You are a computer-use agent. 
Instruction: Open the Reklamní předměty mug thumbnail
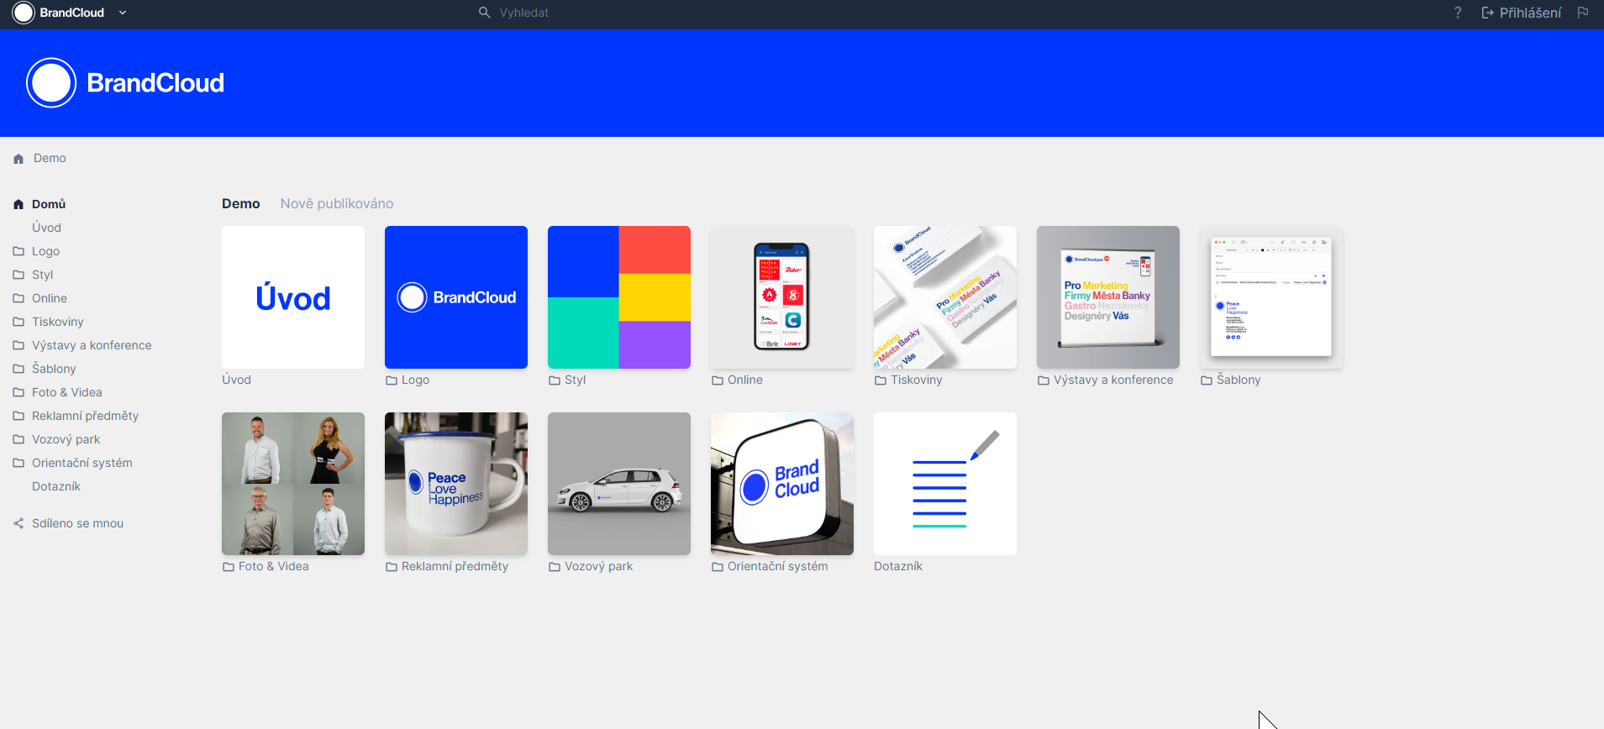456,484
